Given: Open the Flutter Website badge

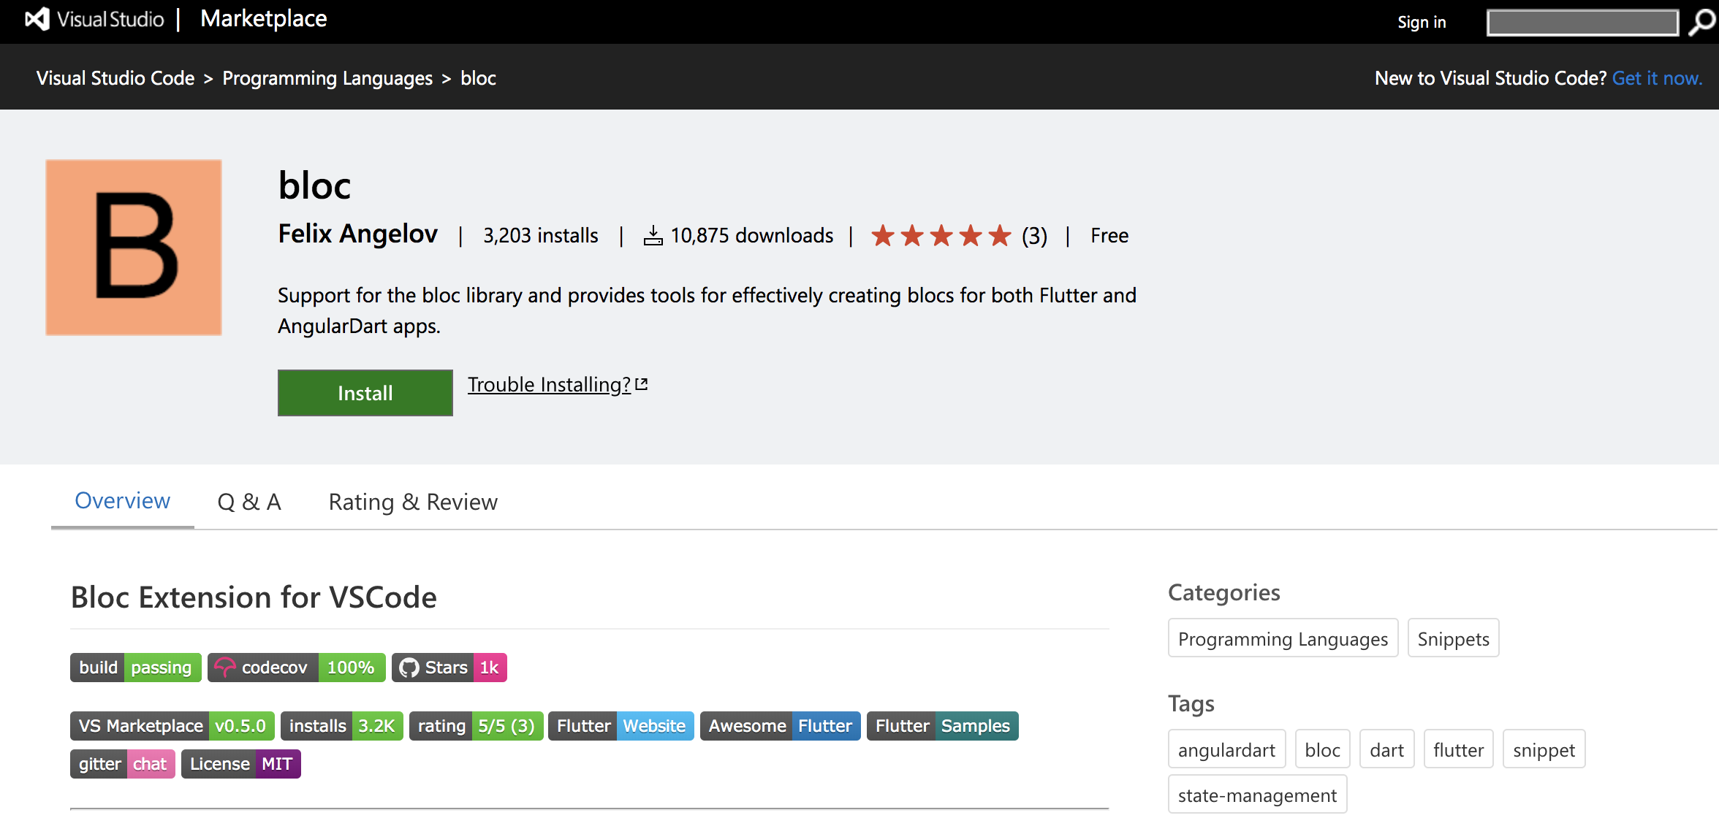Looking at the screenshot, I should 621,726.
